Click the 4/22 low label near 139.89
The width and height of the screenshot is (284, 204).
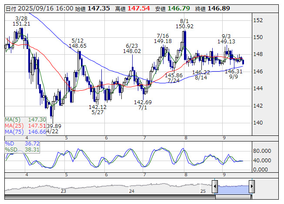coord(53,126)
